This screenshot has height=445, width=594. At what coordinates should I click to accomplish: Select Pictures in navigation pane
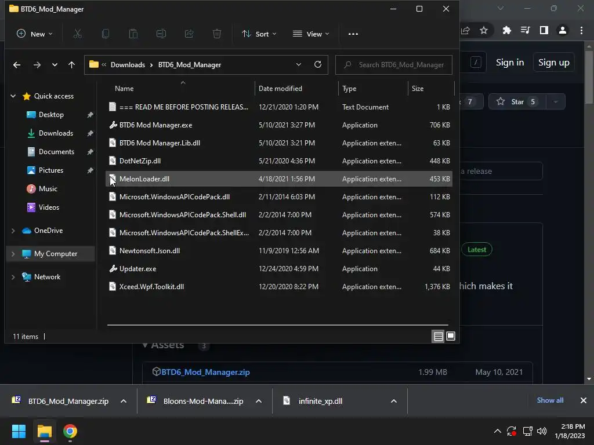tap(51, 170)
